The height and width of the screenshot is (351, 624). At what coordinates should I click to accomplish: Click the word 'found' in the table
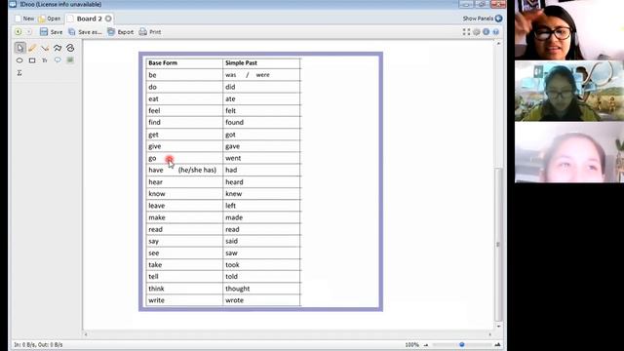[234, 122]
